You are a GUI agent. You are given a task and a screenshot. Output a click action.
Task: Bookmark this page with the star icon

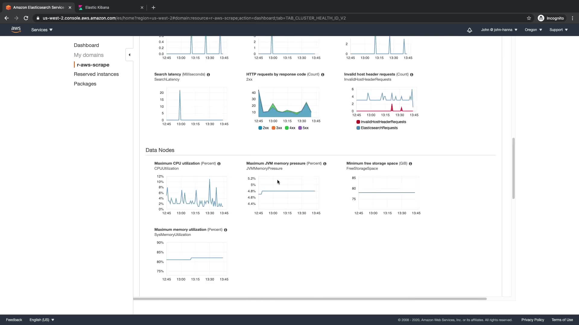pos(529,18)
